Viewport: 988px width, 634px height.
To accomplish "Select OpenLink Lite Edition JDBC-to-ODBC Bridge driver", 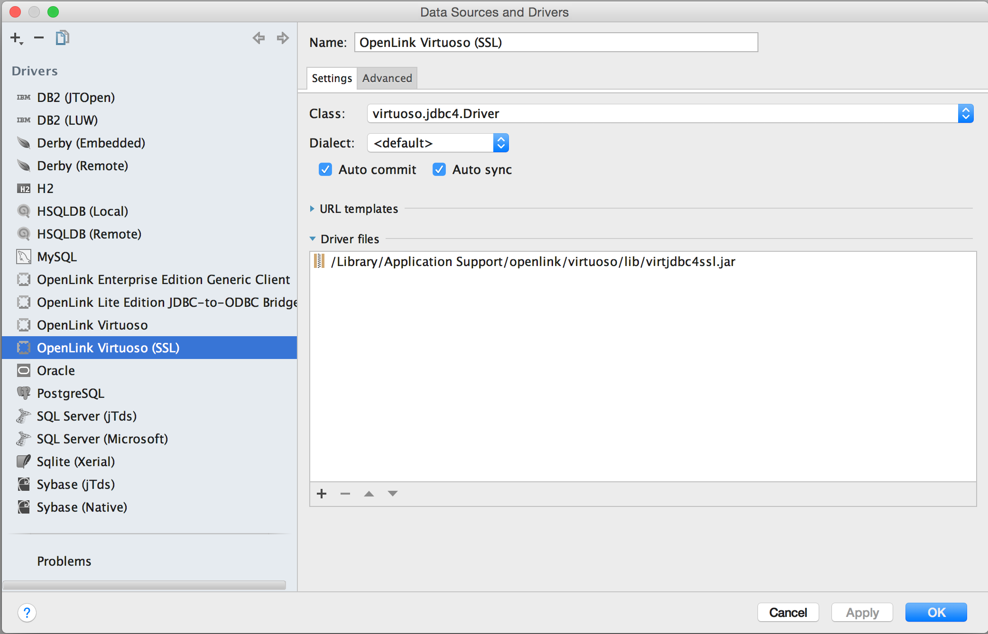I will (149, 302).
